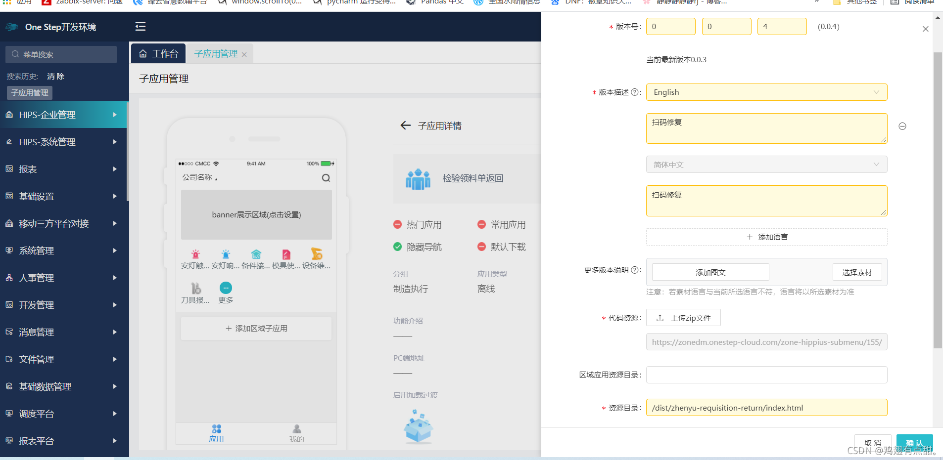Close the version drawer with X
The height and width of the screenshot is (460, 943).
(x=926, y=29)
